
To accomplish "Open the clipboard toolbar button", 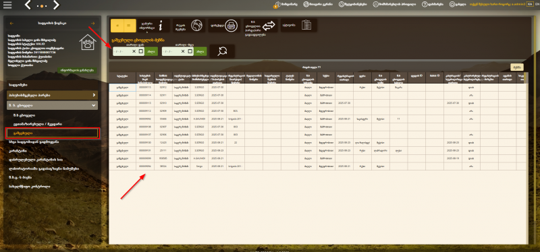I will [x=298, y=26].
